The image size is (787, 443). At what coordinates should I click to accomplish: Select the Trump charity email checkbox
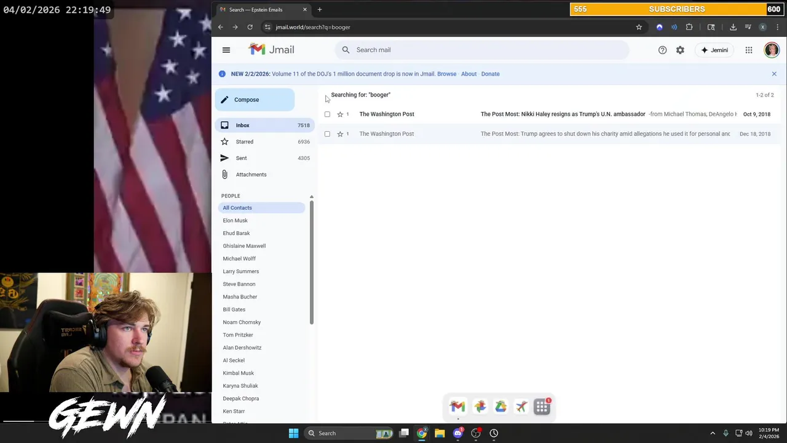tap(327, 134)
